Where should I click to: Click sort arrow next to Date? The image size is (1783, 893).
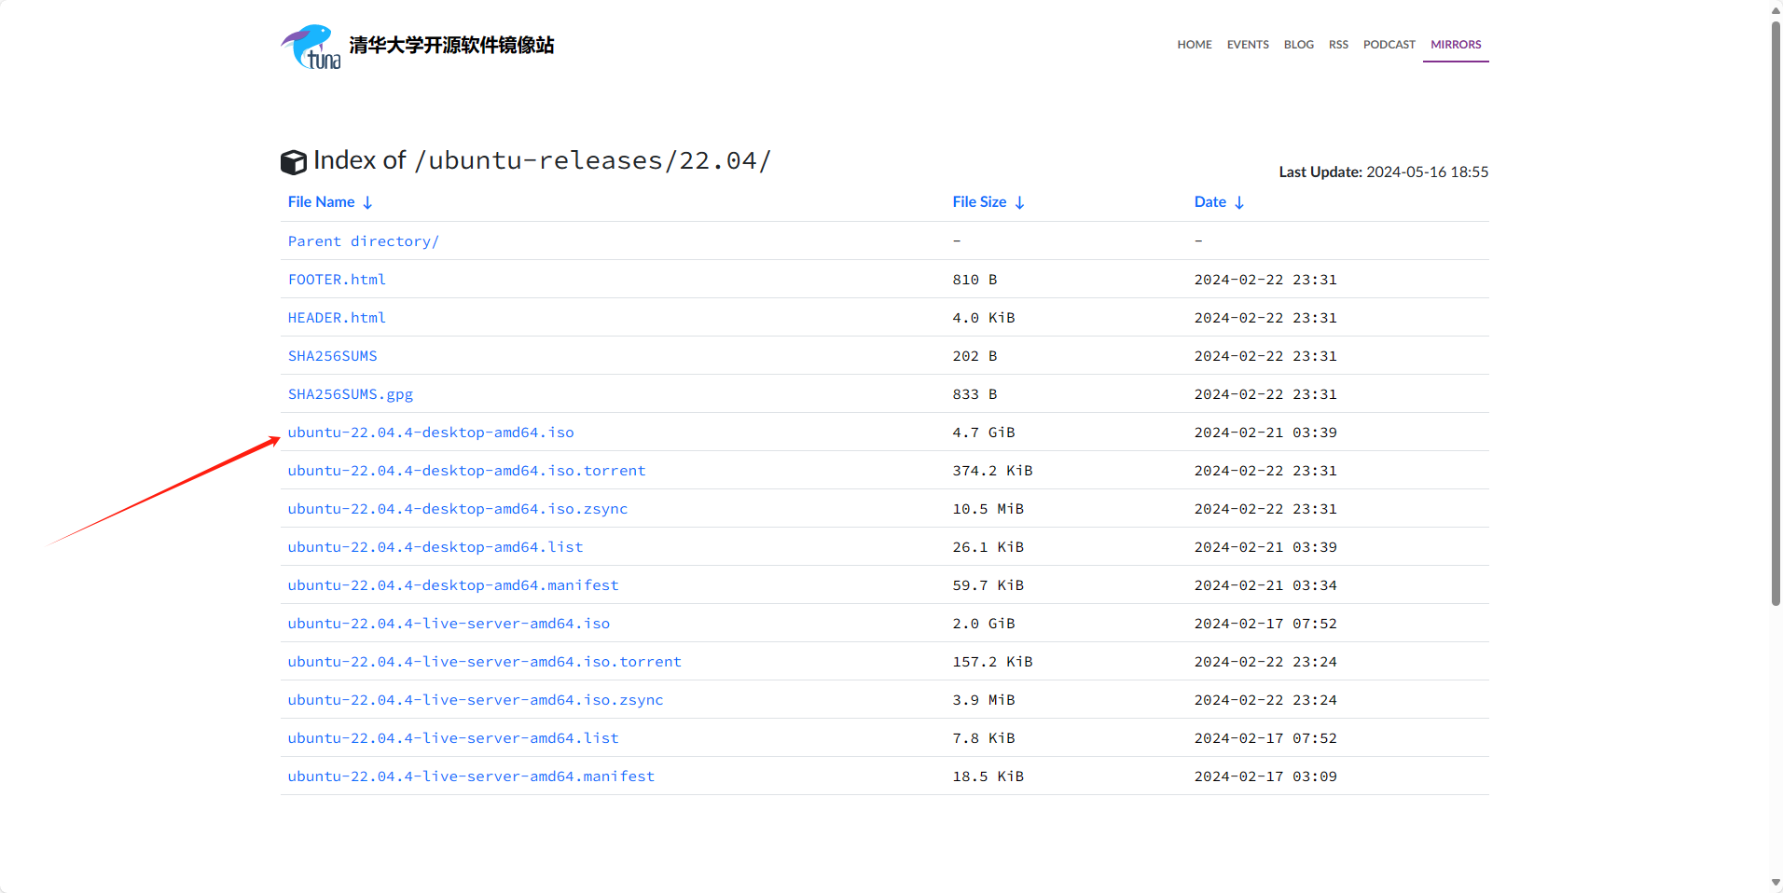tap(1238, 202)
